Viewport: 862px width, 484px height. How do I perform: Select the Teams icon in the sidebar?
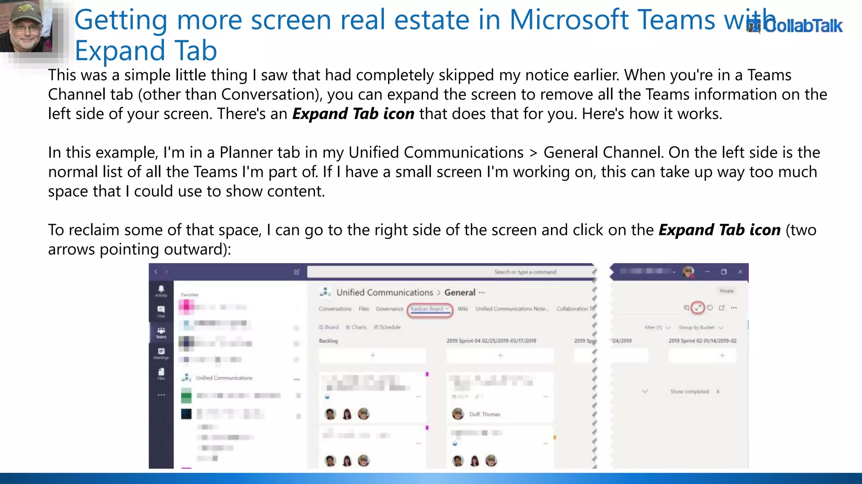[161, 332]
